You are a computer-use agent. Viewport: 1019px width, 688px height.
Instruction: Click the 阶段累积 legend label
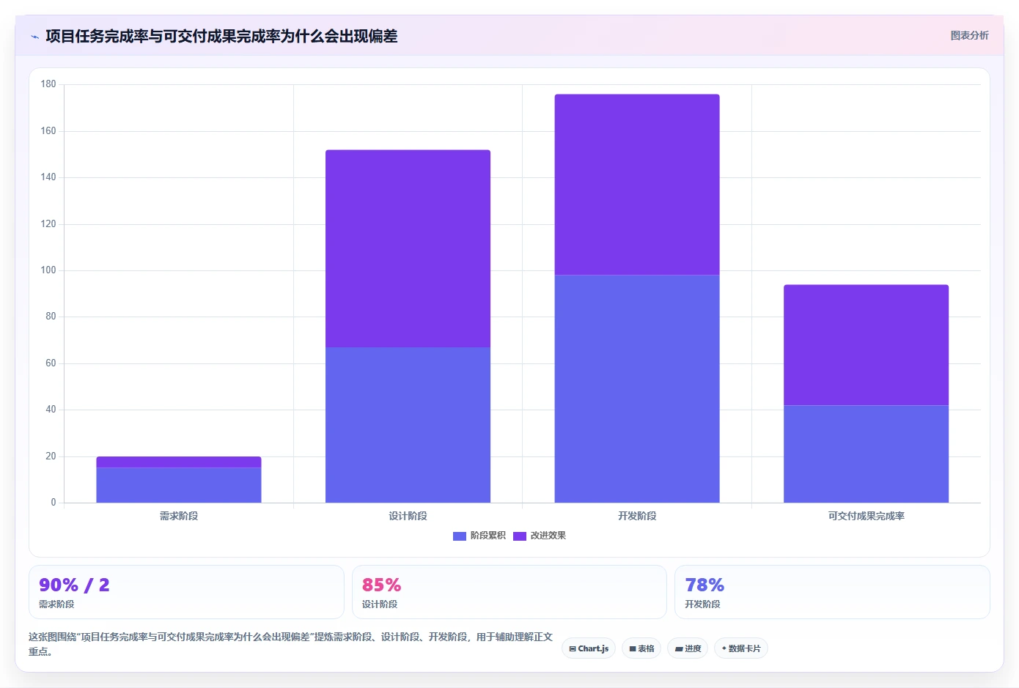pyautogui.click(x=488, y=536)
